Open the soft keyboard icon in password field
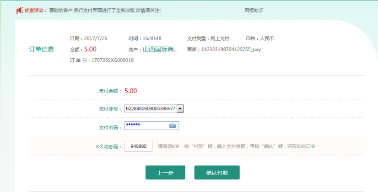The image size is (378, 192). (x=173, y=125)
